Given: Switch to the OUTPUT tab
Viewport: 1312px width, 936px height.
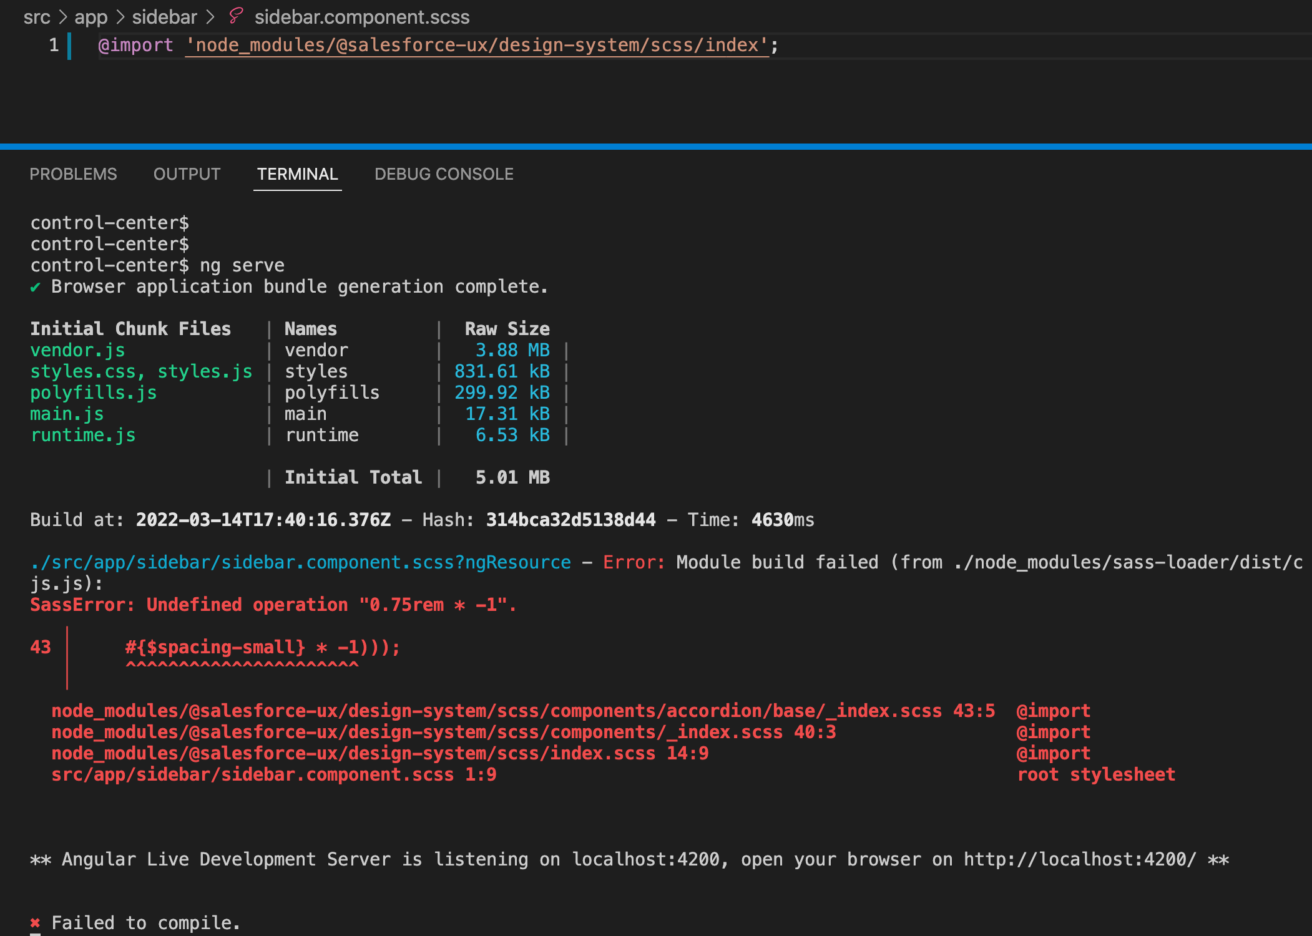Looking at the screenshot, I should [187, 174].
